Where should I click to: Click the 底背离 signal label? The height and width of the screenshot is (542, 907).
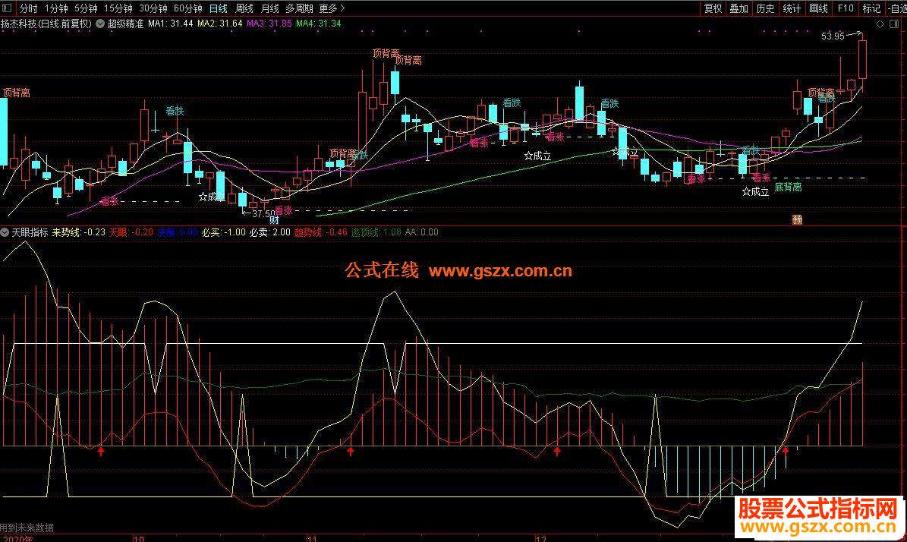point(788,187)
